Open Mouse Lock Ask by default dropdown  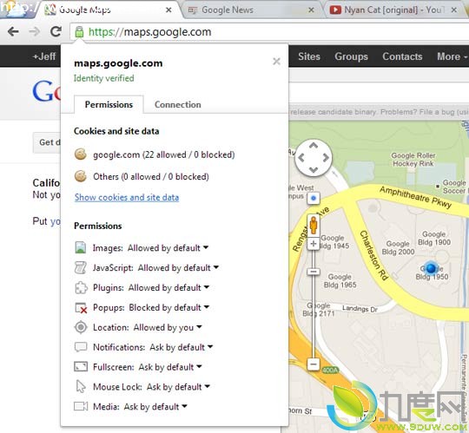pos(178,387)
